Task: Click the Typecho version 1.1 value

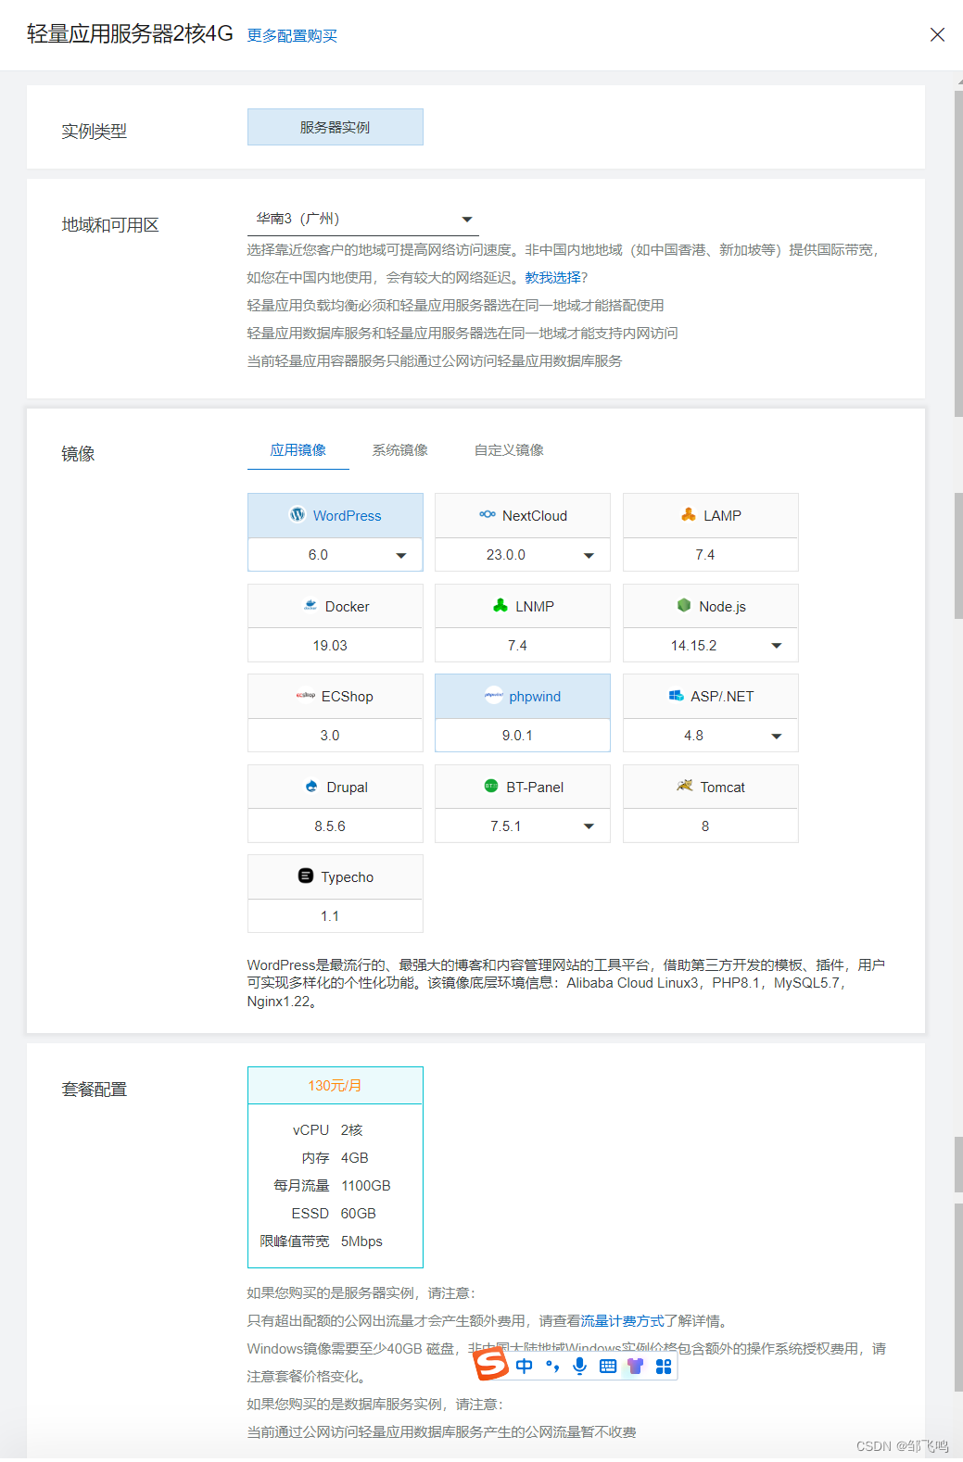Action: (x=330, y=916)
